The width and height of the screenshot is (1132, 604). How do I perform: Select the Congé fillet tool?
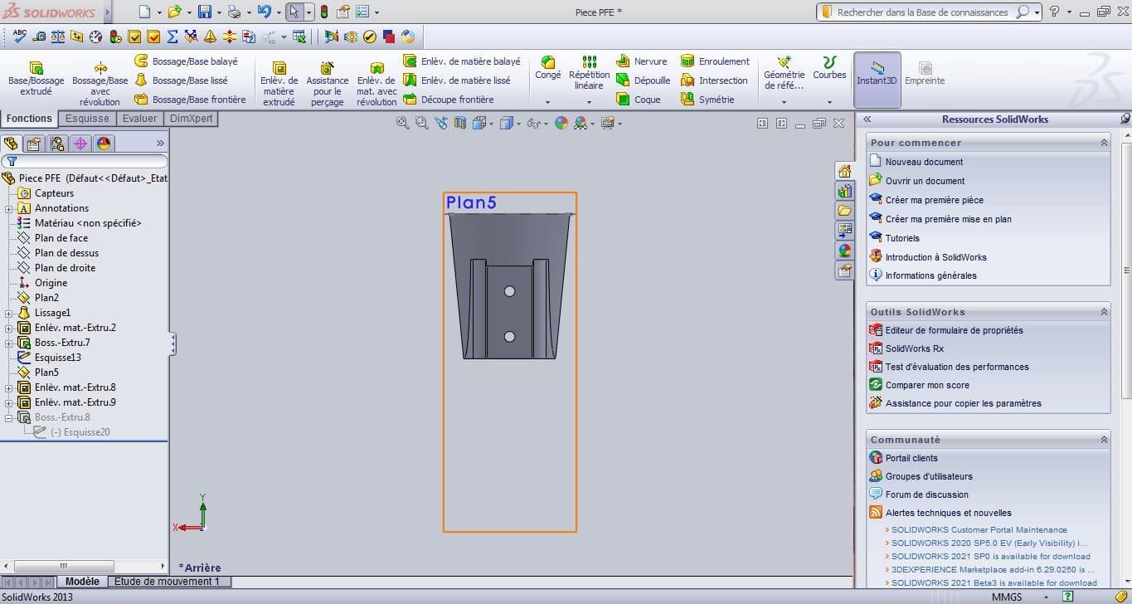547,68
